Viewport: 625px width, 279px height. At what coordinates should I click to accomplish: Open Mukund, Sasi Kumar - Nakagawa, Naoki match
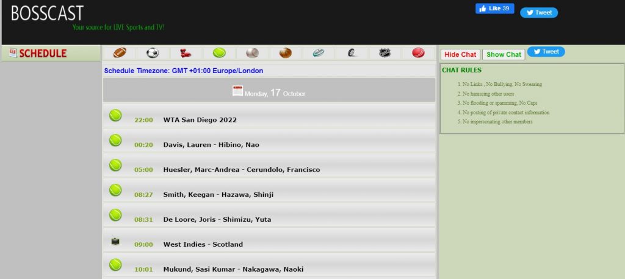pos(233,269)
